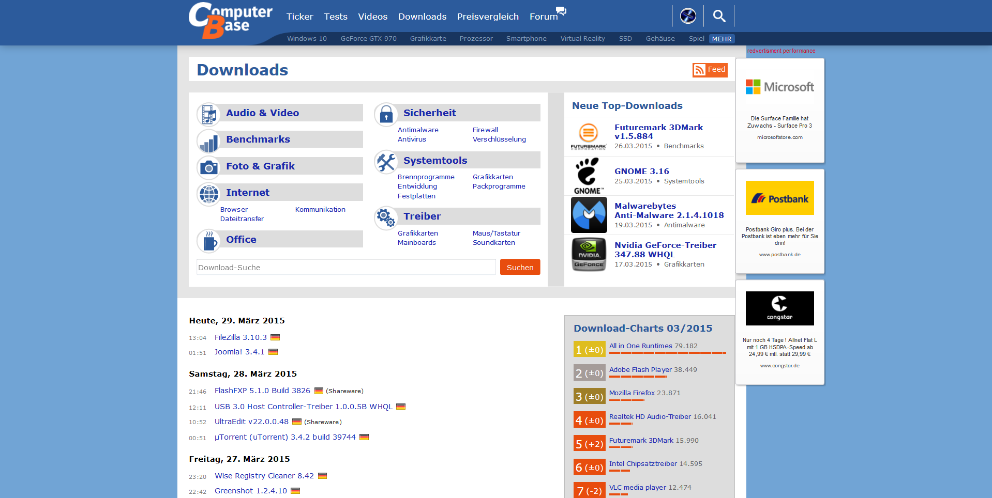992x498 pixels.
Task: Open the Downloads menu item
Action: (x=423, y=17)
